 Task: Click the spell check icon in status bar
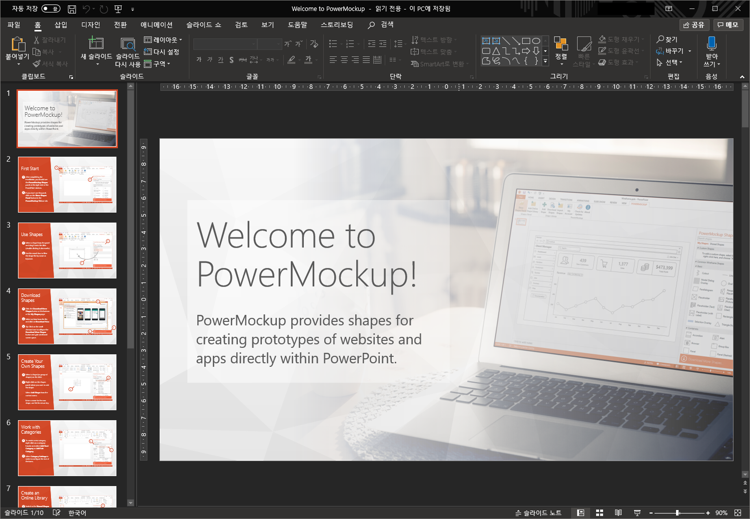(56, 513)
